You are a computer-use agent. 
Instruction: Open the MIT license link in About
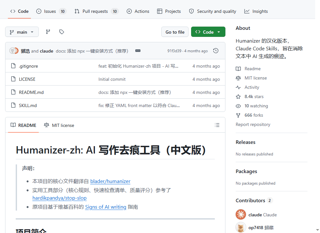coord(256,78)
